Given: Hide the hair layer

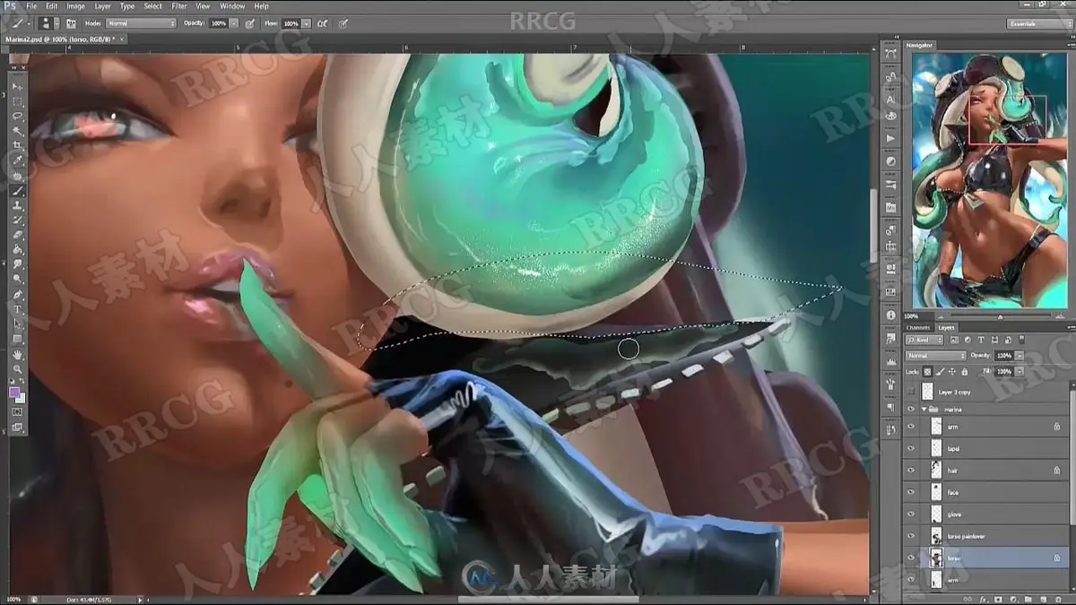Looking at the screenshot, I should pyautogui.click(x=911, y=470).
